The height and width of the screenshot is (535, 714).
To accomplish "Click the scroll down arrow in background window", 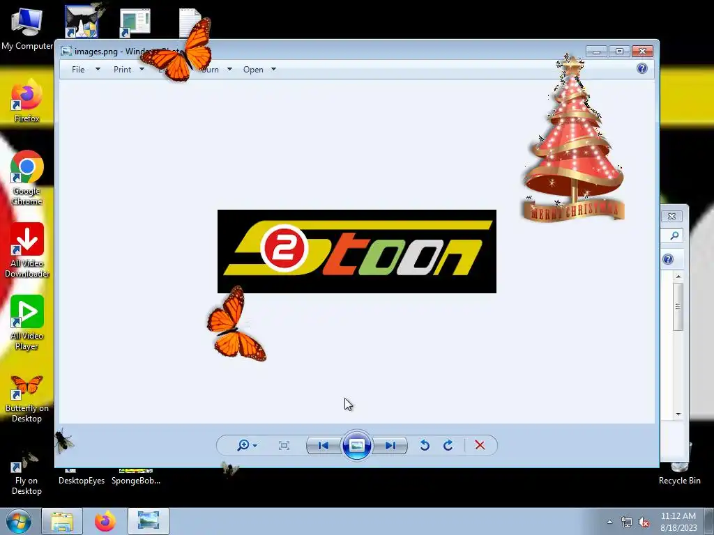I will tap(678, 414).
